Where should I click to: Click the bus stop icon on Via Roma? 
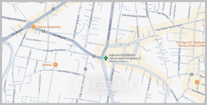[x=53, y=9]
